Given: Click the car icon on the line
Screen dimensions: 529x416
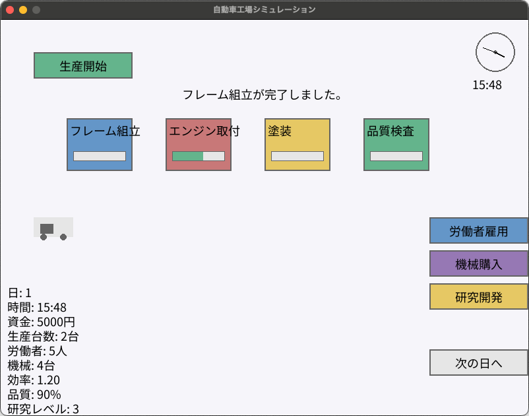Looking at the screenshot, I should 53,229.
